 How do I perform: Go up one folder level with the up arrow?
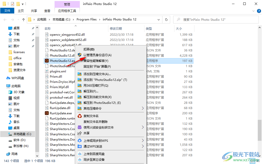[x=24, y=20]
